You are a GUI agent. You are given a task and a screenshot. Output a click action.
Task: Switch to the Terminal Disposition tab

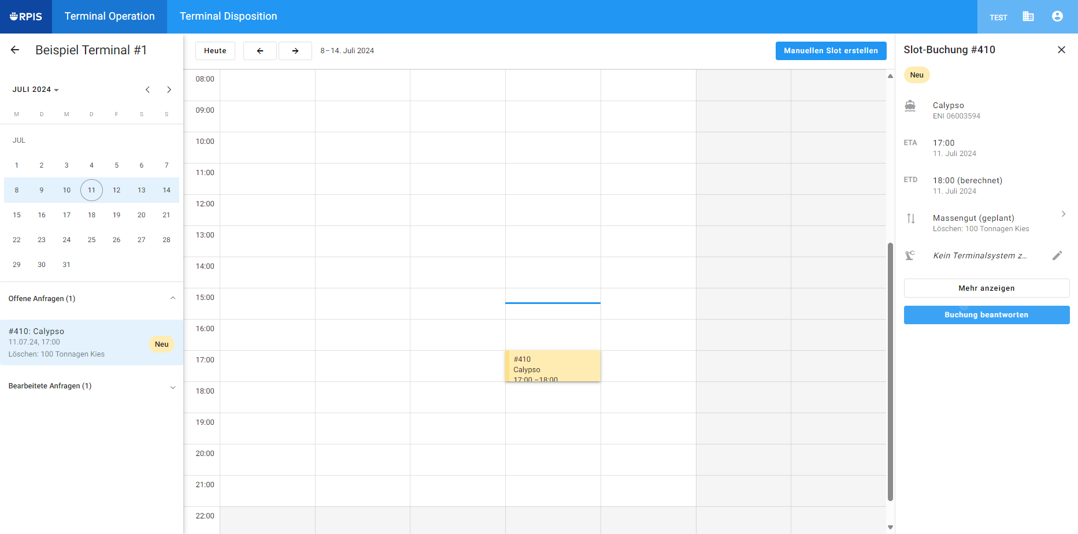pos(228,16)
